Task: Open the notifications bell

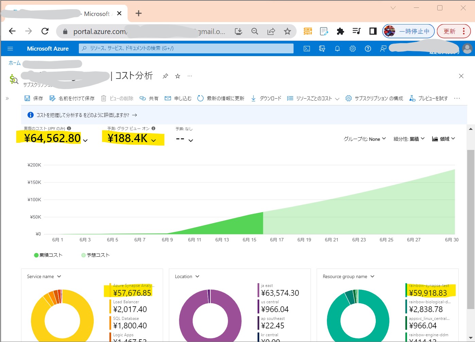Action: pyautogui.click(x=337, y=49)
